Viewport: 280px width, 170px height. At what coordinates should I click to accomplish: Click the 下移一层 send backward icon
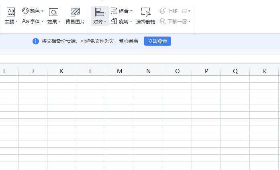[163, 21]
